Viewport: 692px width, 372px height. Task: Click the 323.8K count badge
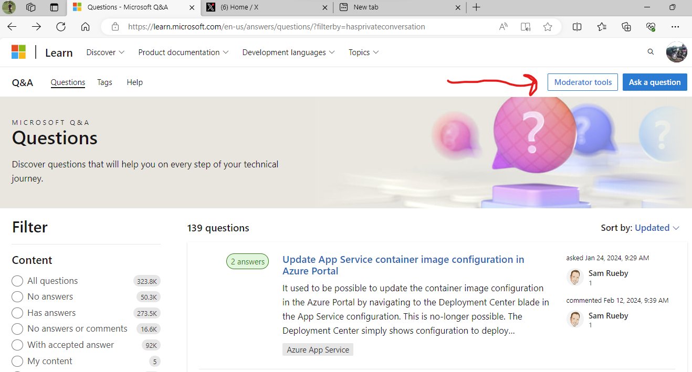(x=147, y=281)
